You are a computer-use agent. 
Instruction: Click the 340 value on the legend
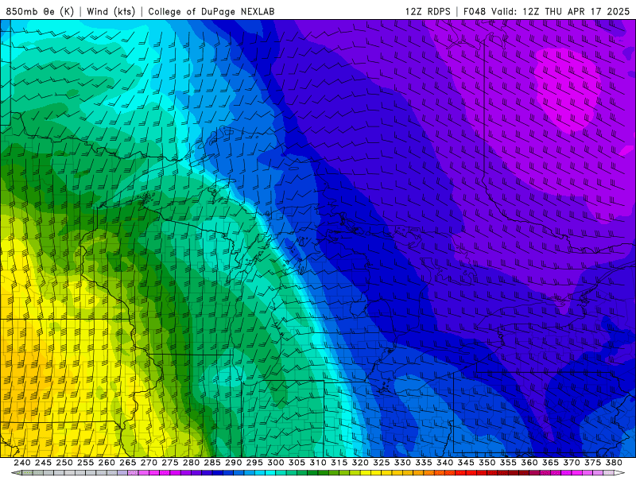(x=444, y=463)
